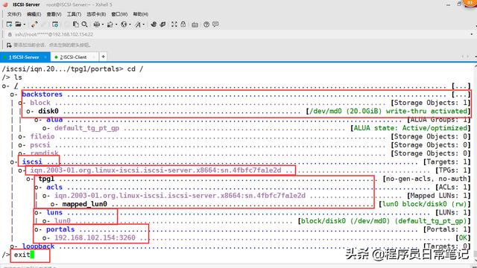
Task: Click the disk0 entry in terminal
Action: [x=48, y=111]
